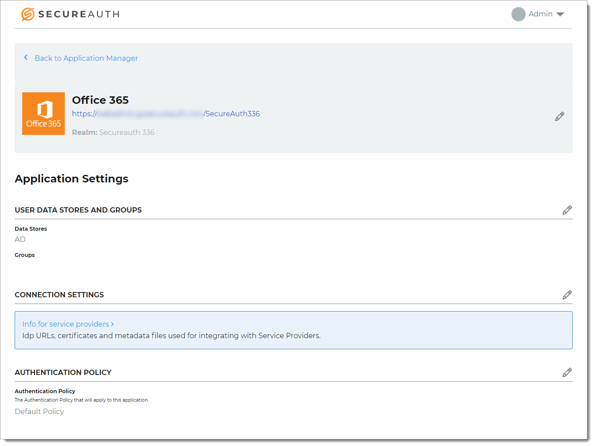Open the Office 365 application icon
This screenshot has width=594, height=446.
tap(43, 114)
